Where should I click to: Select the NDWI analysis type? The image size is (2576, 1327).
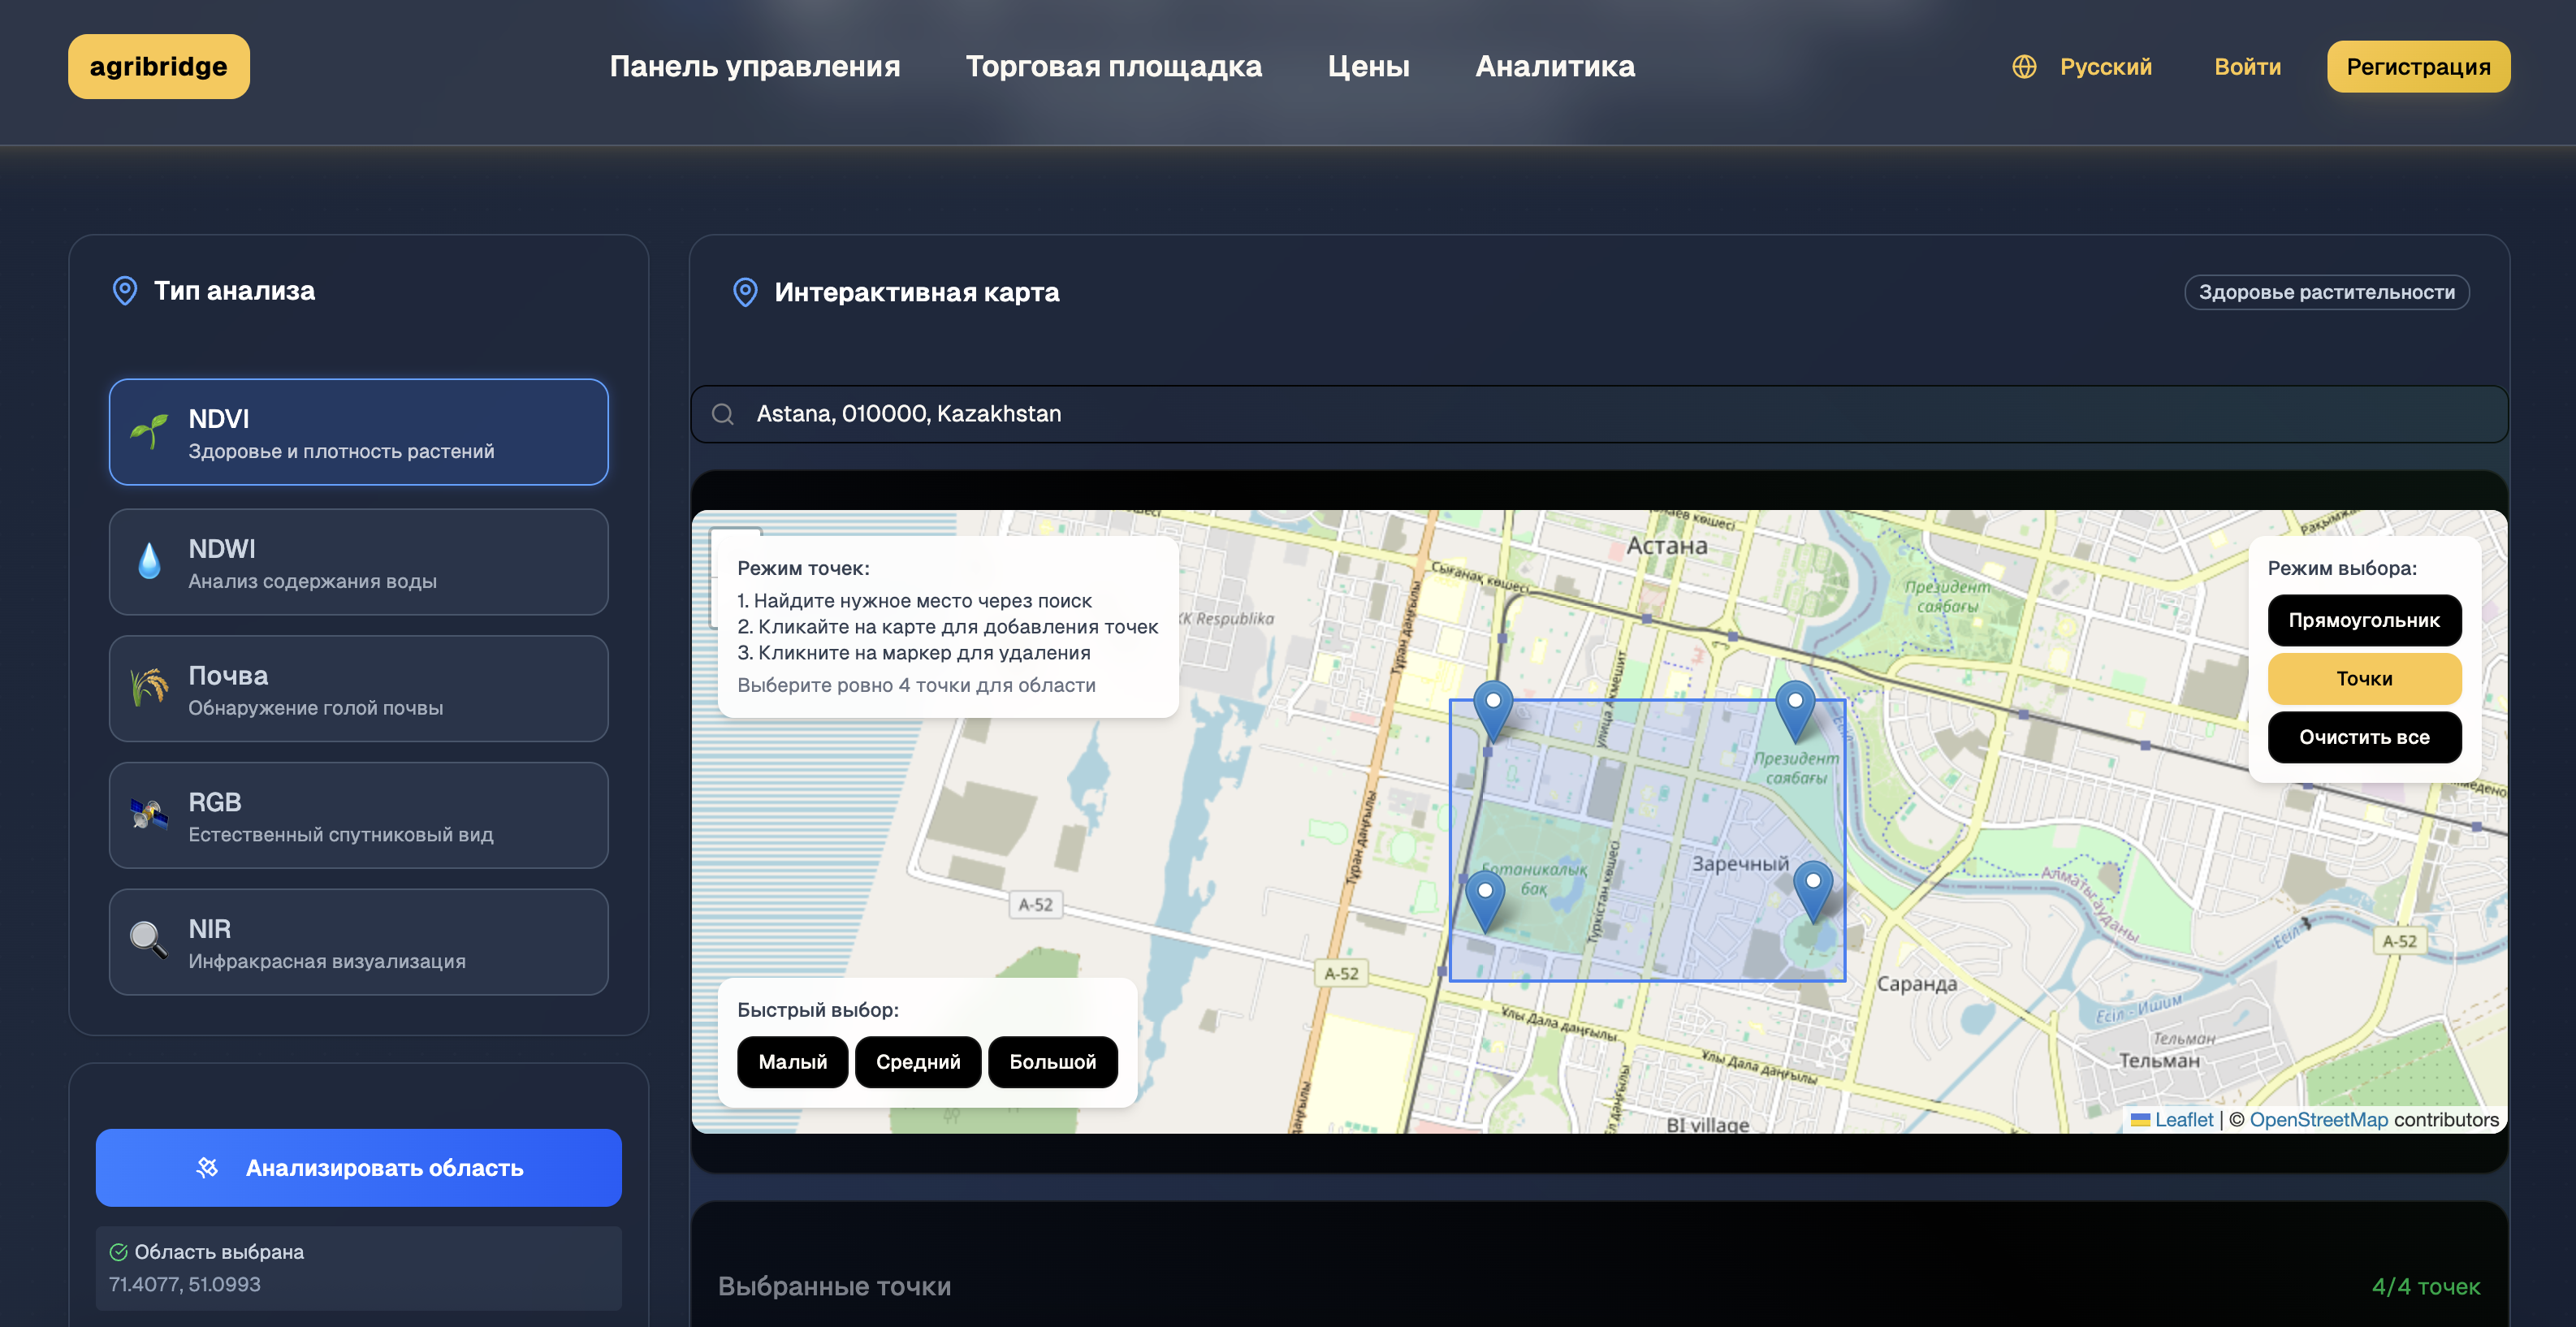click(x=358, y=562)
